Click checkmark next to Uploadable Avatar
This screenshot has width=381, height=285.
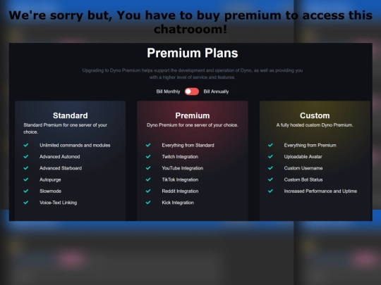270,156
